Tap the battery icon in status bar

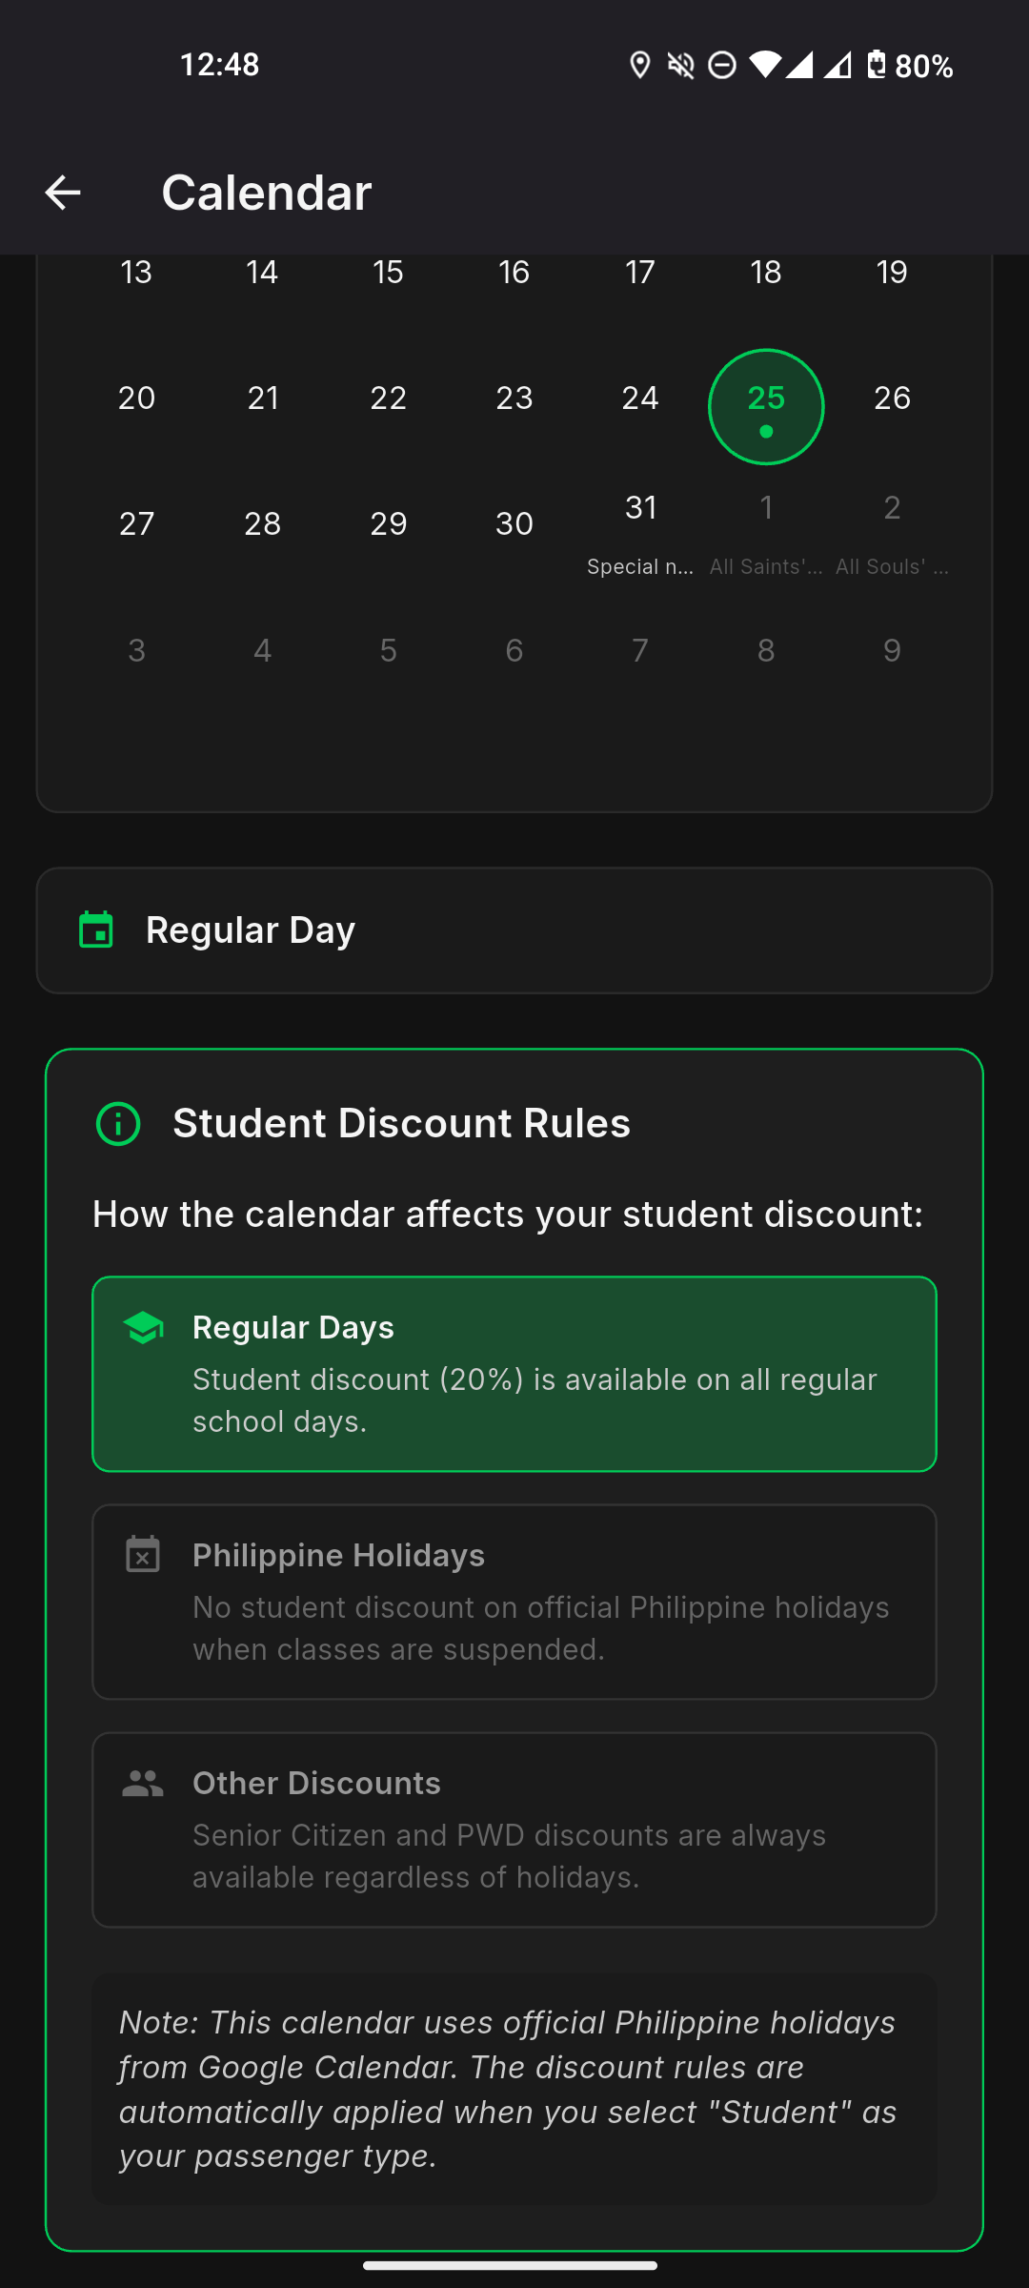coord(876,65)
